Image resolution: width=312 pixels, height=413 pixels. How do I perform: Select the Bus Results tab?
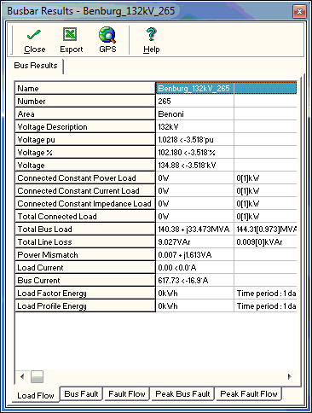coord(36,66)
